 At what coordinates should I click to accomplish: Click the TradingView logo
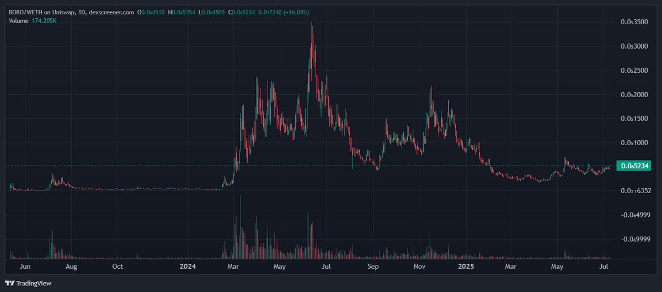click(x=28, y=282)
